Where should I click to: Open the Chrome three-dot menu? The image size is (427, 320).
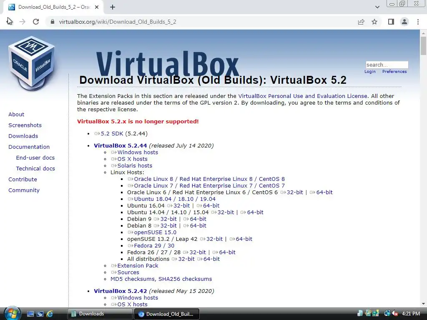pos(418,22)
